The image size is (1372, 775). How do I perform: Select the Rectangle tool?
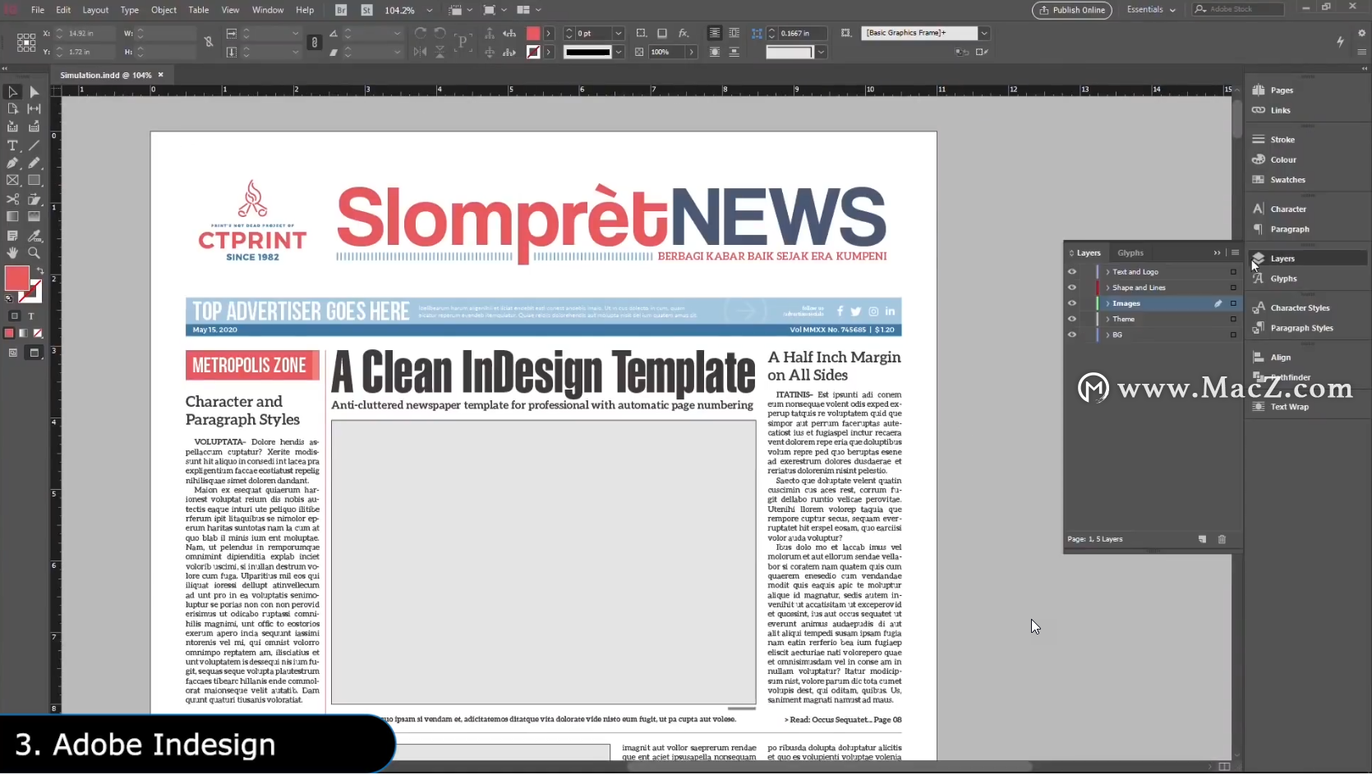pyautogui.click(x=34, y=180)
